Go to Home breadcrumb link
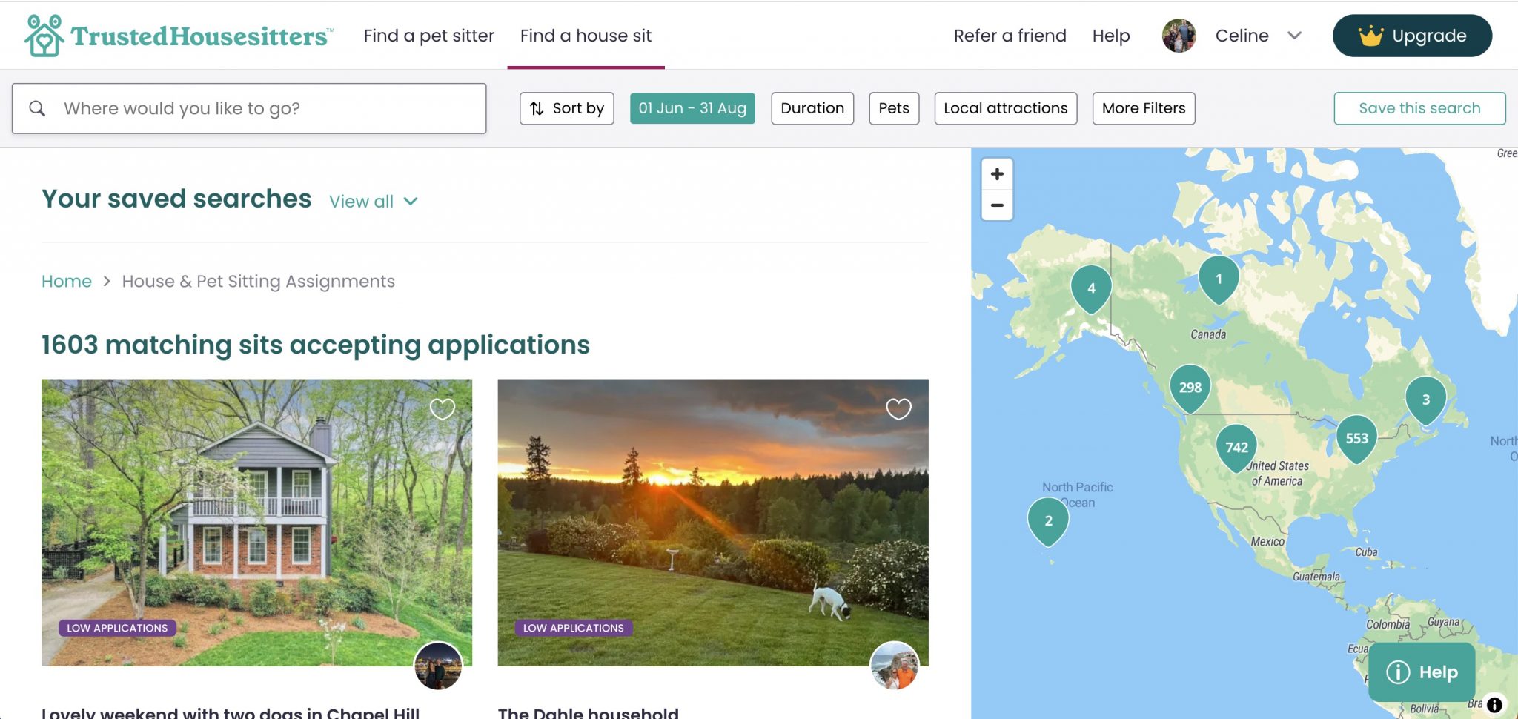This screenshot has height=719, width=1518. point(67,282)
